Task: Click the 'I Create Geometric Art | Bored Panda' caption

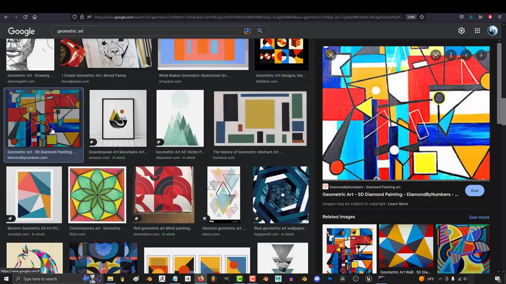Action: coord(94,75)
